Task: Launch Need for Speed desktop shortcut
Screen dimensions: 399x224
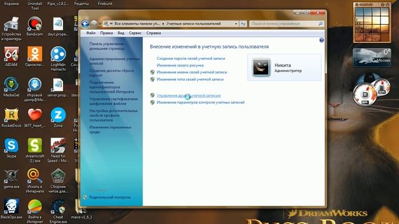Action: (58, 150)
